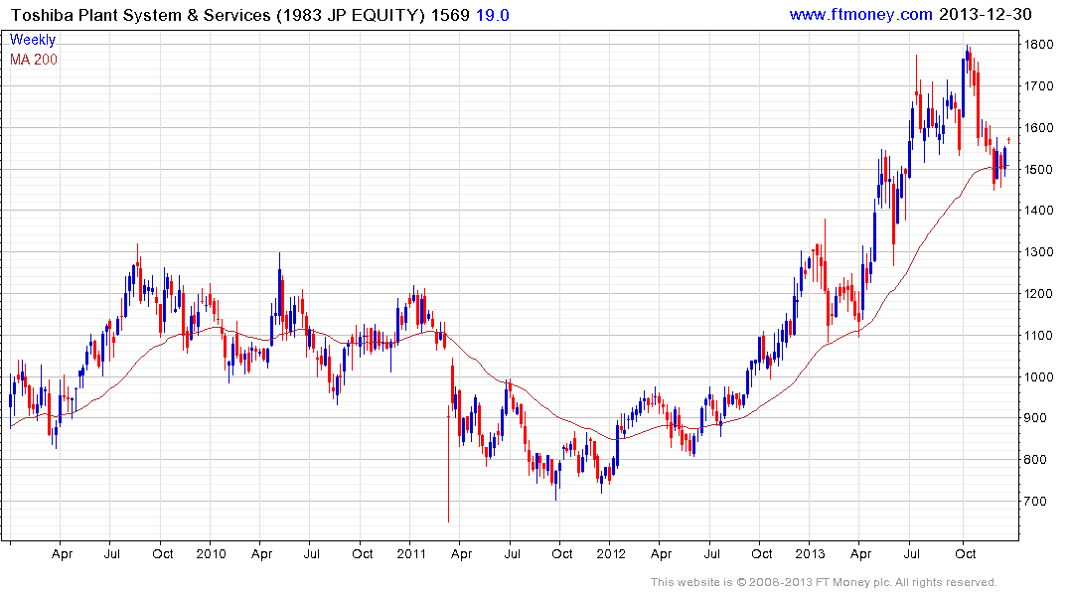
Task: Click the 1500 price axis label
Action: tap(1039, 170)
